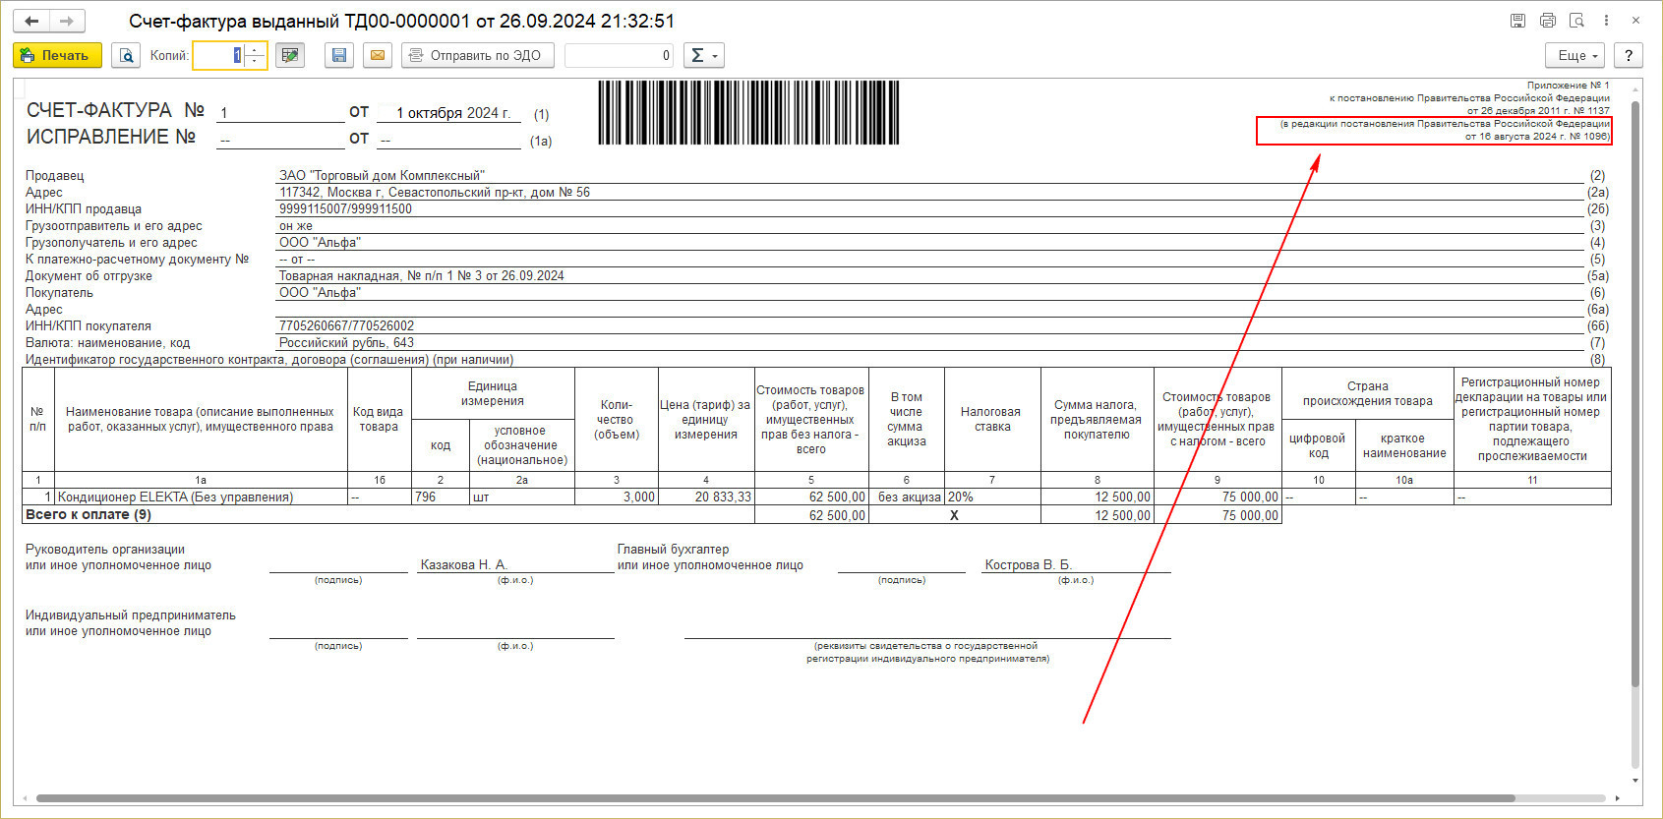Open the three-dot window menu
This screenshot has height=819, width=1663.
(x=1606, y=21)
